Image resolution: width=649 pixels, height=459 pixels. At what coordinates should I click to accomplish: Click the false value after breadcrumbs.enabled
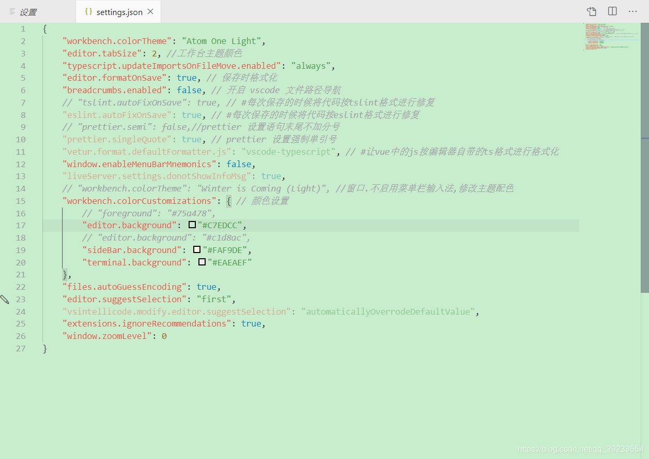(189, 90)
